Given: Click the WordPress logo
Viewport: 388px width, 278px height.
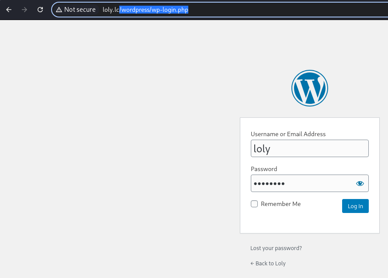Looking at the screenshot, I should coord(309,88).
